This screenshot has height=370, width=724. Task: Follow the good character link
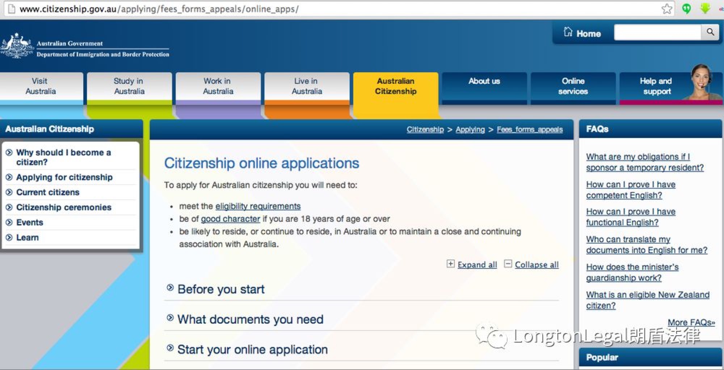[x=230, y=219]
